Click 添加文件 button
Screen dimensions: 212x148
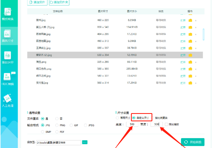(37, 2)
